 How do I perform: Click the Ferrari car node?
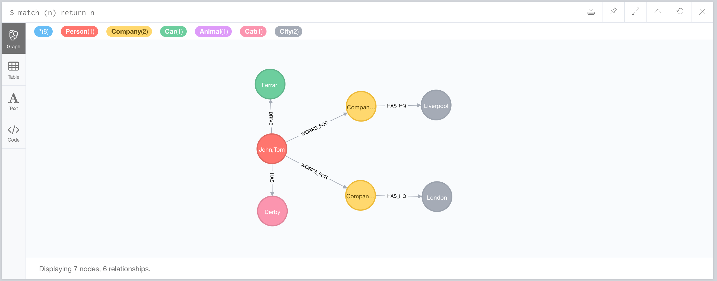click(270, 84)
